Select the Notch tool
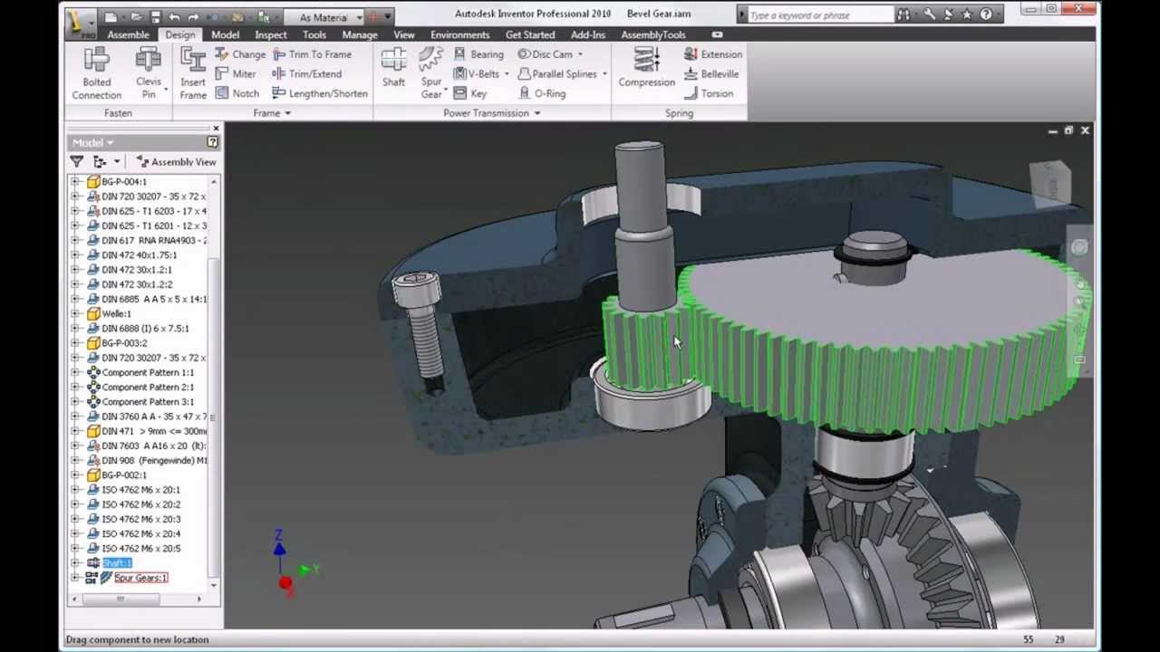The image size is (1160, 652). (237, 93)
